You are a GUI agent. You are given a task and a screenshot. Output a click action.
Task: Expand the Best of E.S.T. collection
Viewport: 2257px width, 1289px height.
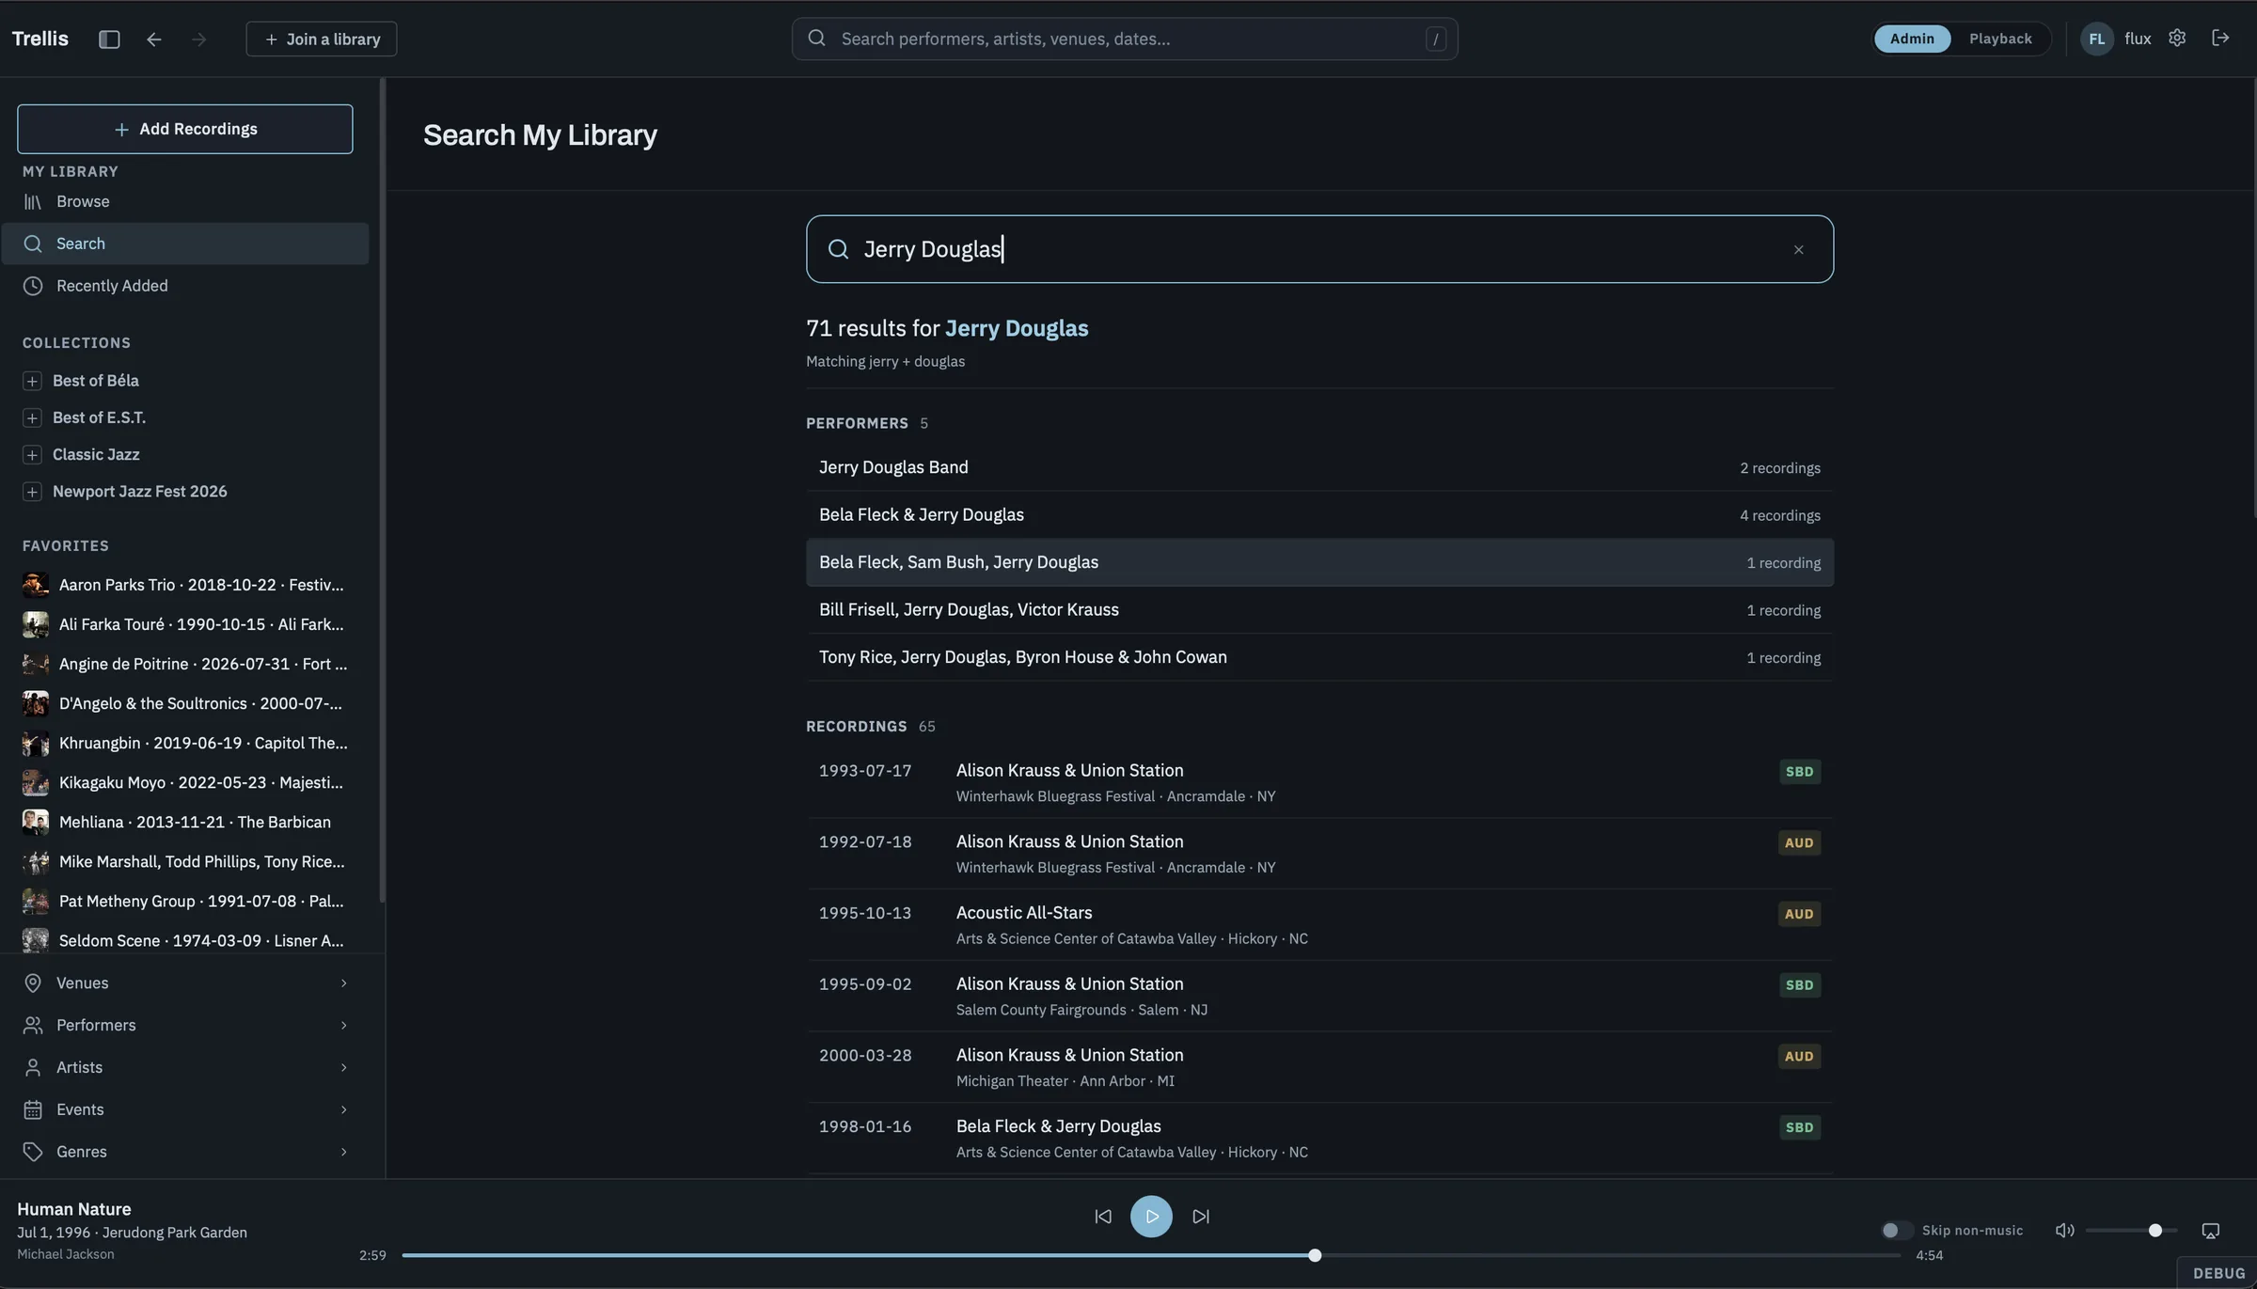[32, 417]
